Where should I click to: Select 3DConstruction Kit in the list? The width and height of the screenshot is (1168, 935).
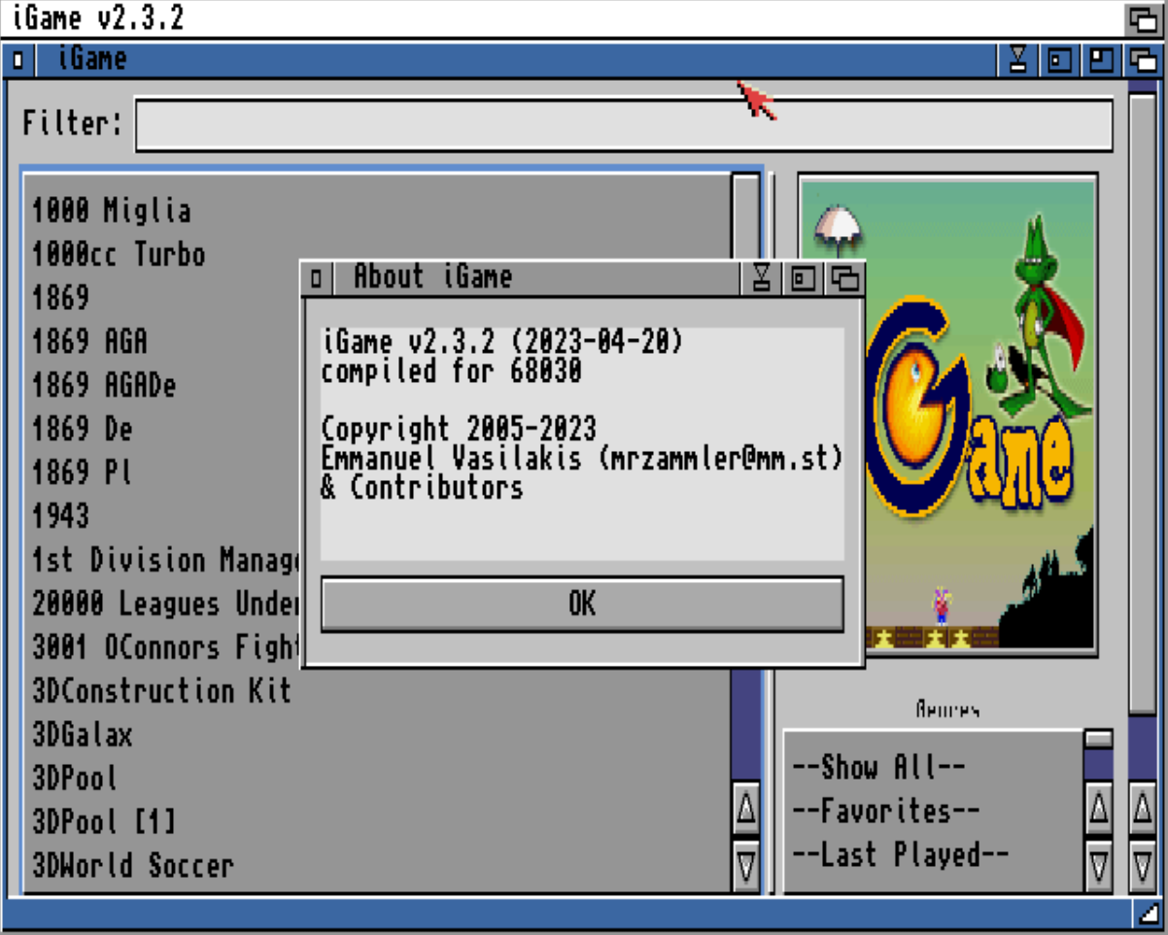click(x=162, y=692)
